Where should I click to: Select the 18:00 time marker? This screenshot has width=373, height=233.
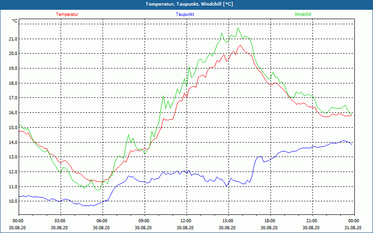270,221
